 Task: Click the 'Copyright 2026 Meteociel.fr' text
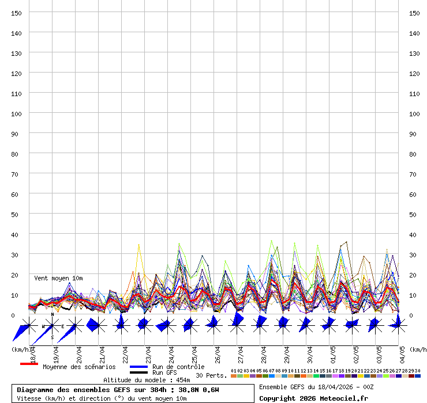(x=313, y=398)
